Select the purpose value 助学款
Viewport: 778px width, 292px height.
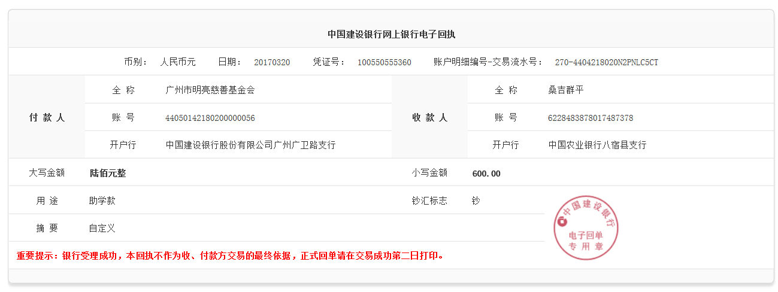[102, 200]
